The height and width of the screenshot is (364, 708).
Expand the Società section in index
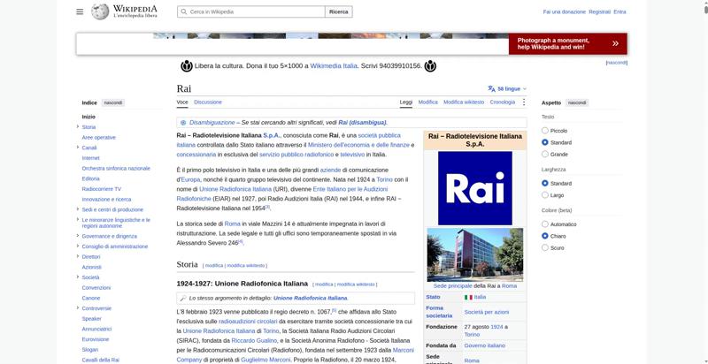tap(78, 277)
